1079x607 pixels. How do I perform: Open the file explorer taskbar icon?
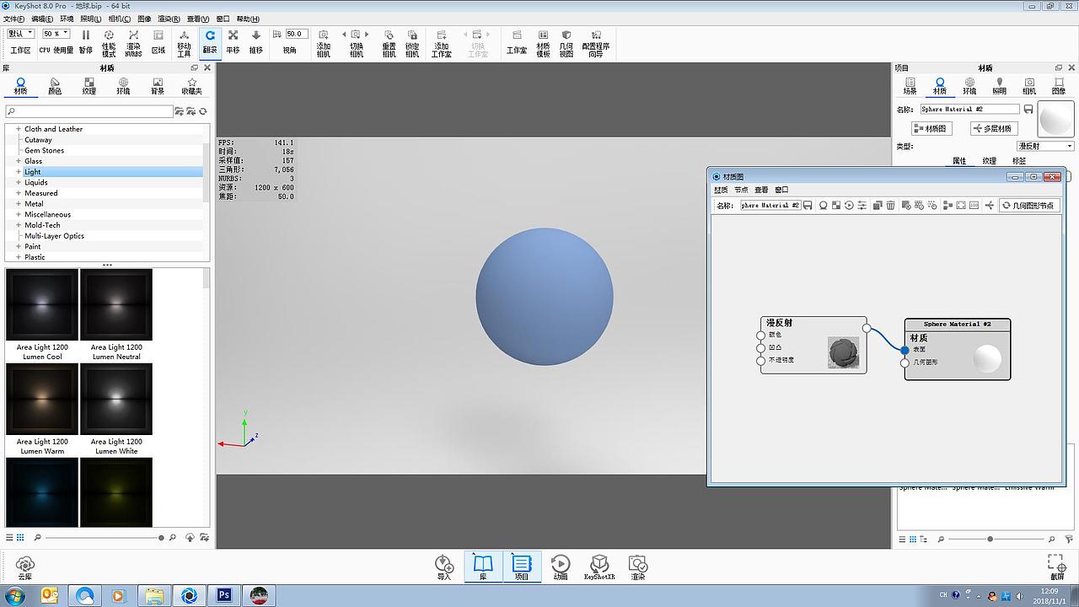point(154,595)
